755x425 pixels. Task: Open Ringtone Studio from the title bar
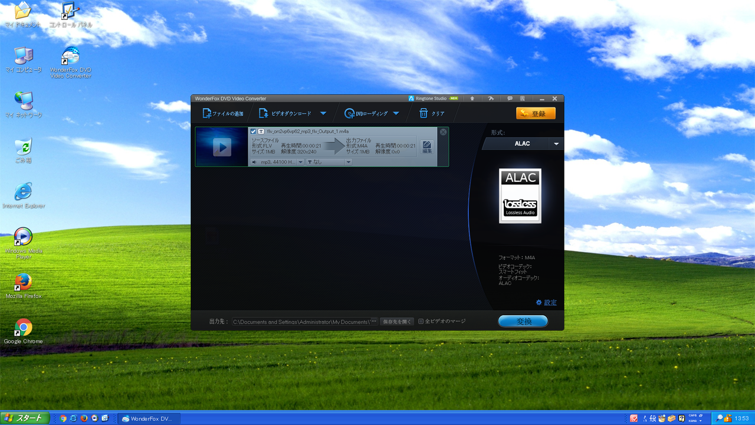pyautogui.click(x=433, y=98)
